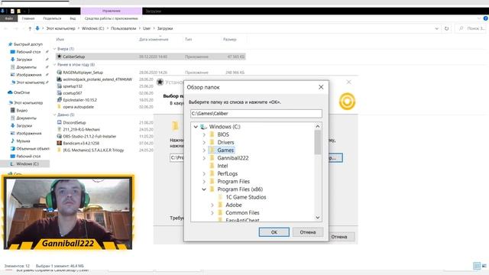Image resolution: width=489 pixels, height=275 pixels.
Task: Click Этот компьютер in the address breadcrumb
Action: click(x=60, y=28)
